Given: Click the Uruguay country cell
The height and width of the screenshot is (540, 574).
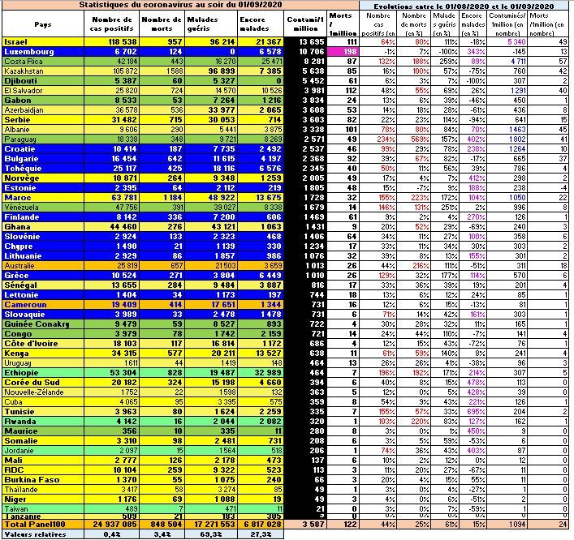Looking at the screenshot, I should pos(43,363).
